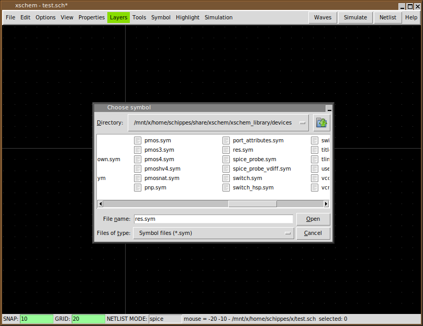This screenshot has height=326, width=423.
Task: Open the Files of type dropdown
Action: pos(287,233)
